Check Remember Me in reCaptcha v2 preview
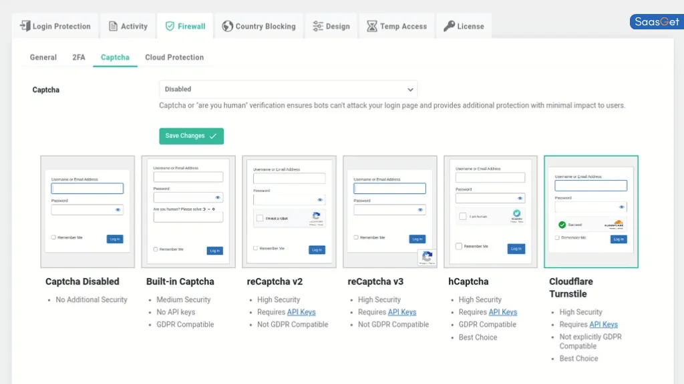Image resolution: width=684 pixels, height=384 pixels. click(x=256, y=248)
